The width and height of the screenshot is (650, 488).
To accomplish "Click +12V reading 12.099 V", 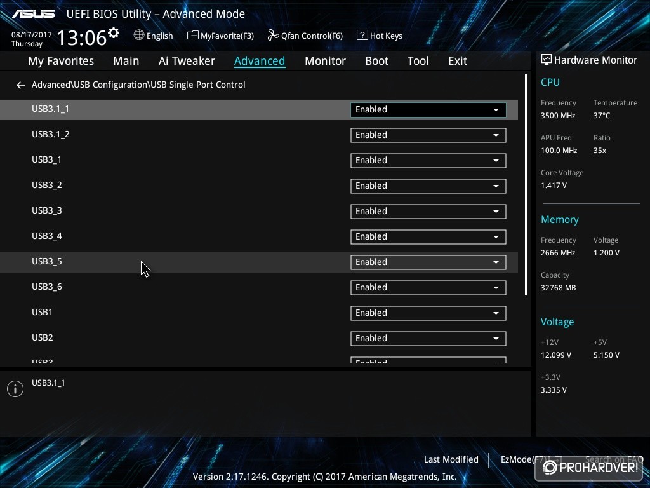I will (x=556, y=355).
